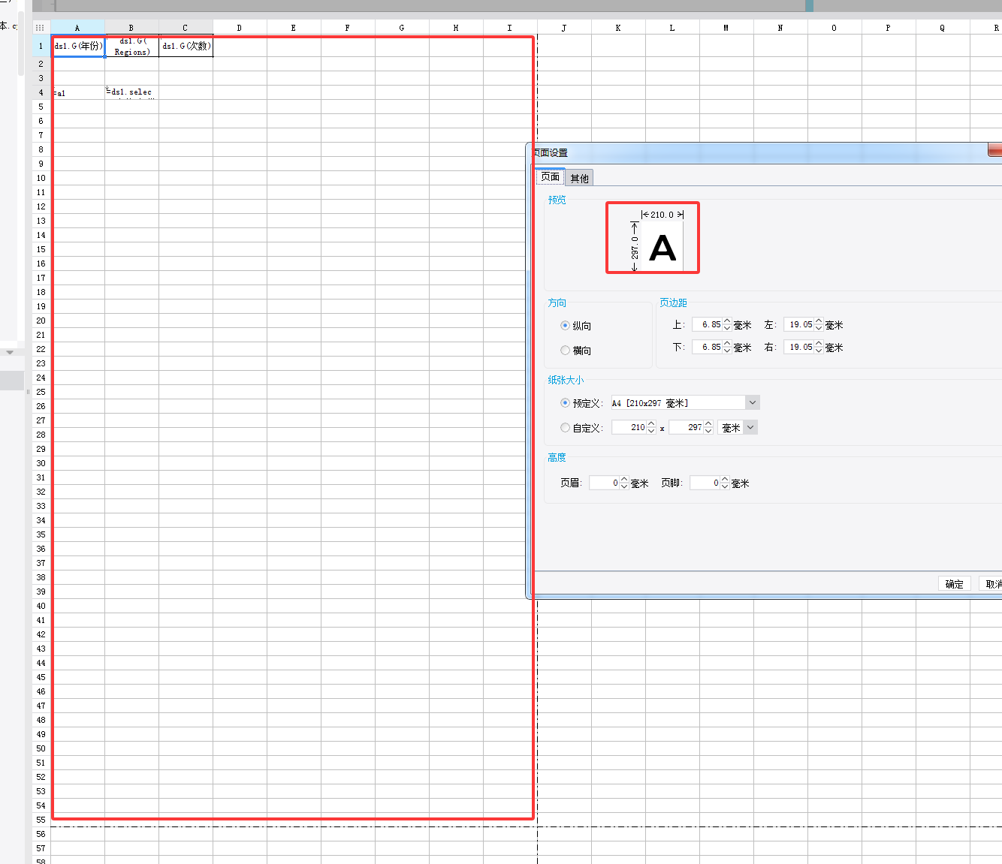The image size is (1002, 864).
Task: Open the 毫米 unit dropdown for custom size
Action: [750, 428]
